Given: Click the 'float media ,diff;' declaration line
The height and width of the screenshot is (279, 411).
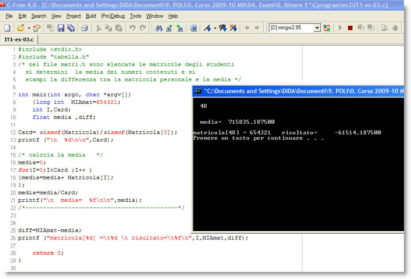Looking at the screenshot, I should tap(64, 117).
